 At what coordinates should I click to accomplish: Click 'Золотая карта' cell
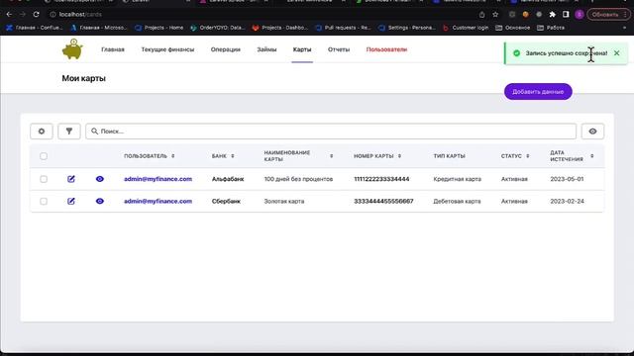(x=284, y=201)
